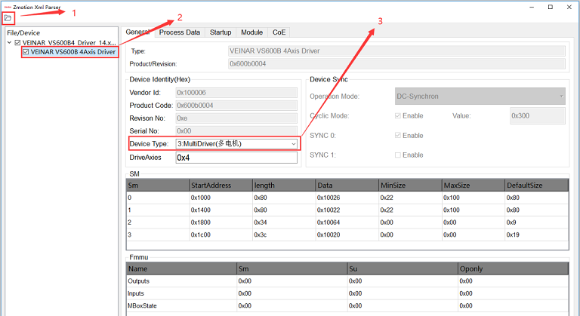The width and height of the screenshot is (580, 316).
Task: Click the Vendor Id field
Action: [236, 93]
